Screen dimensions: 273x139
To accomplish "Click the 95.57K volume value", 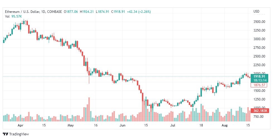I will point(17,16).
